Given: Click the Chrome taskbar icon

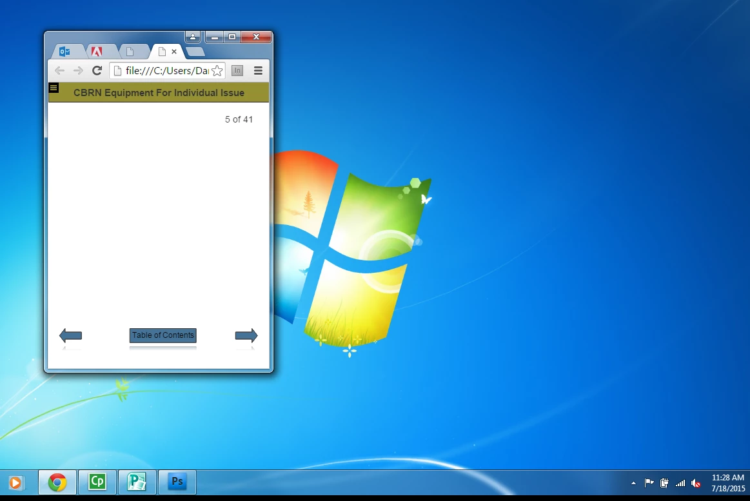Looking at the screenshot, I should (57, 482).
